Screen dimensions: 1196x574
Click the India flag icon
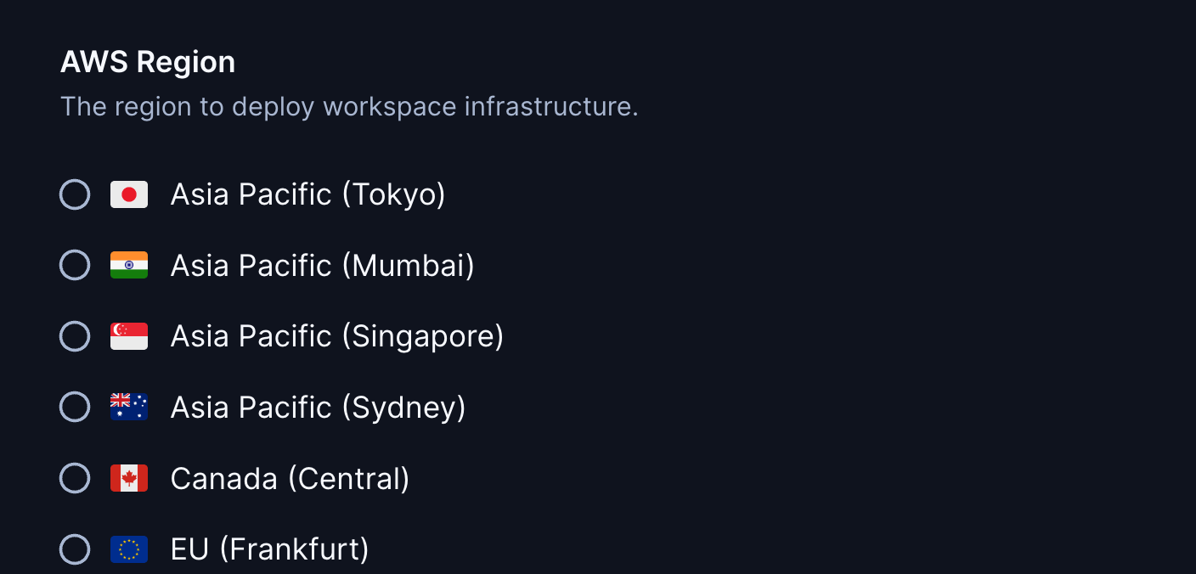[x=129, y=265]
